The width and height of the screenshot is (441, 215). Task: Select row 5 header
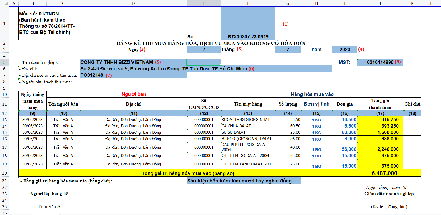click(x=4, y=62)
